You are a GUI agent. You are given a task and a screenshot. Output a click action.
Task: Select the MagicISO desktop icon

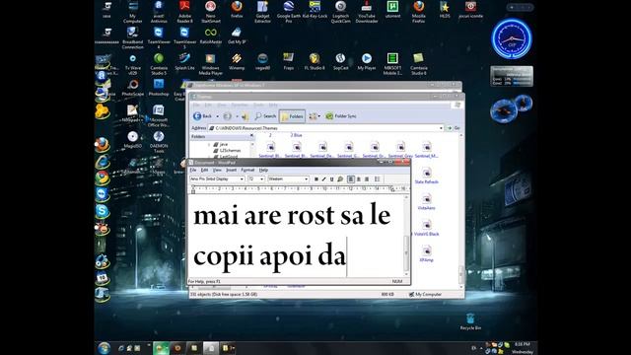[x=133, y=139]
